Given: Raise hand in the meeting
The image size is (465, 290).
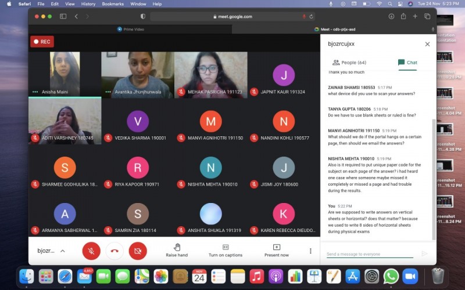Looking at the screenshot, I should (177, 251).
